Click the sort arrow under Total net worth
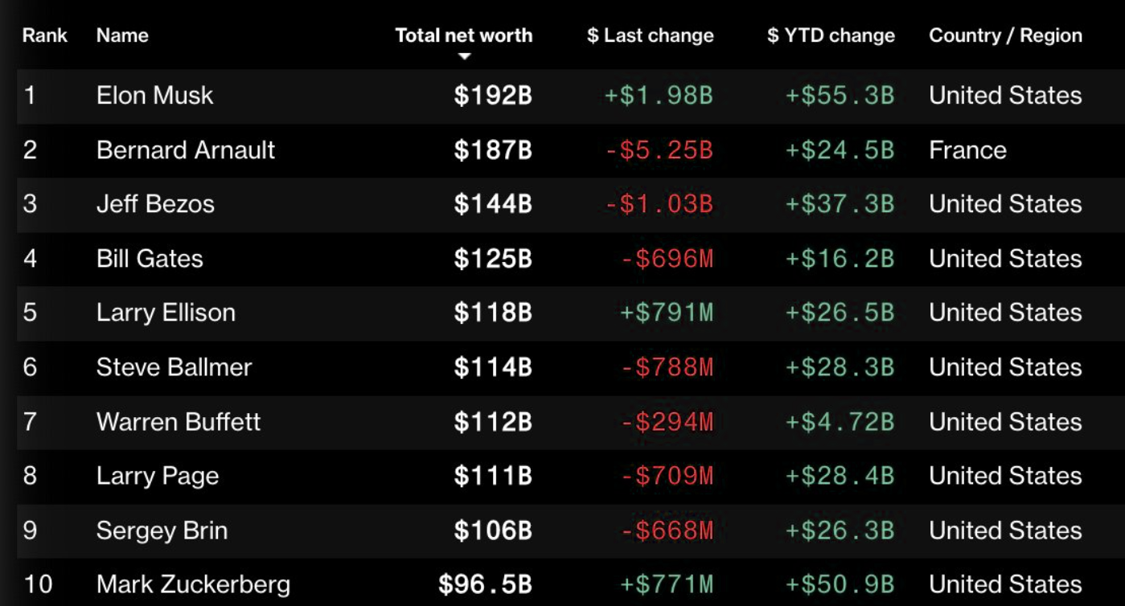 [x=464, y=56]
